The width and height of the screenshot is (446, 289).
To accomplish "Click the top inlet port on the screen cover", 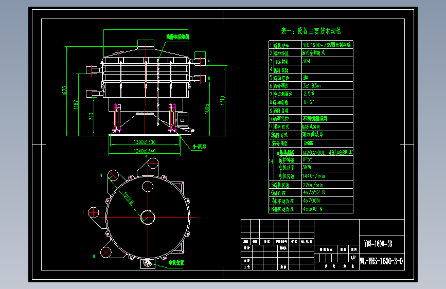I will 146,44.
